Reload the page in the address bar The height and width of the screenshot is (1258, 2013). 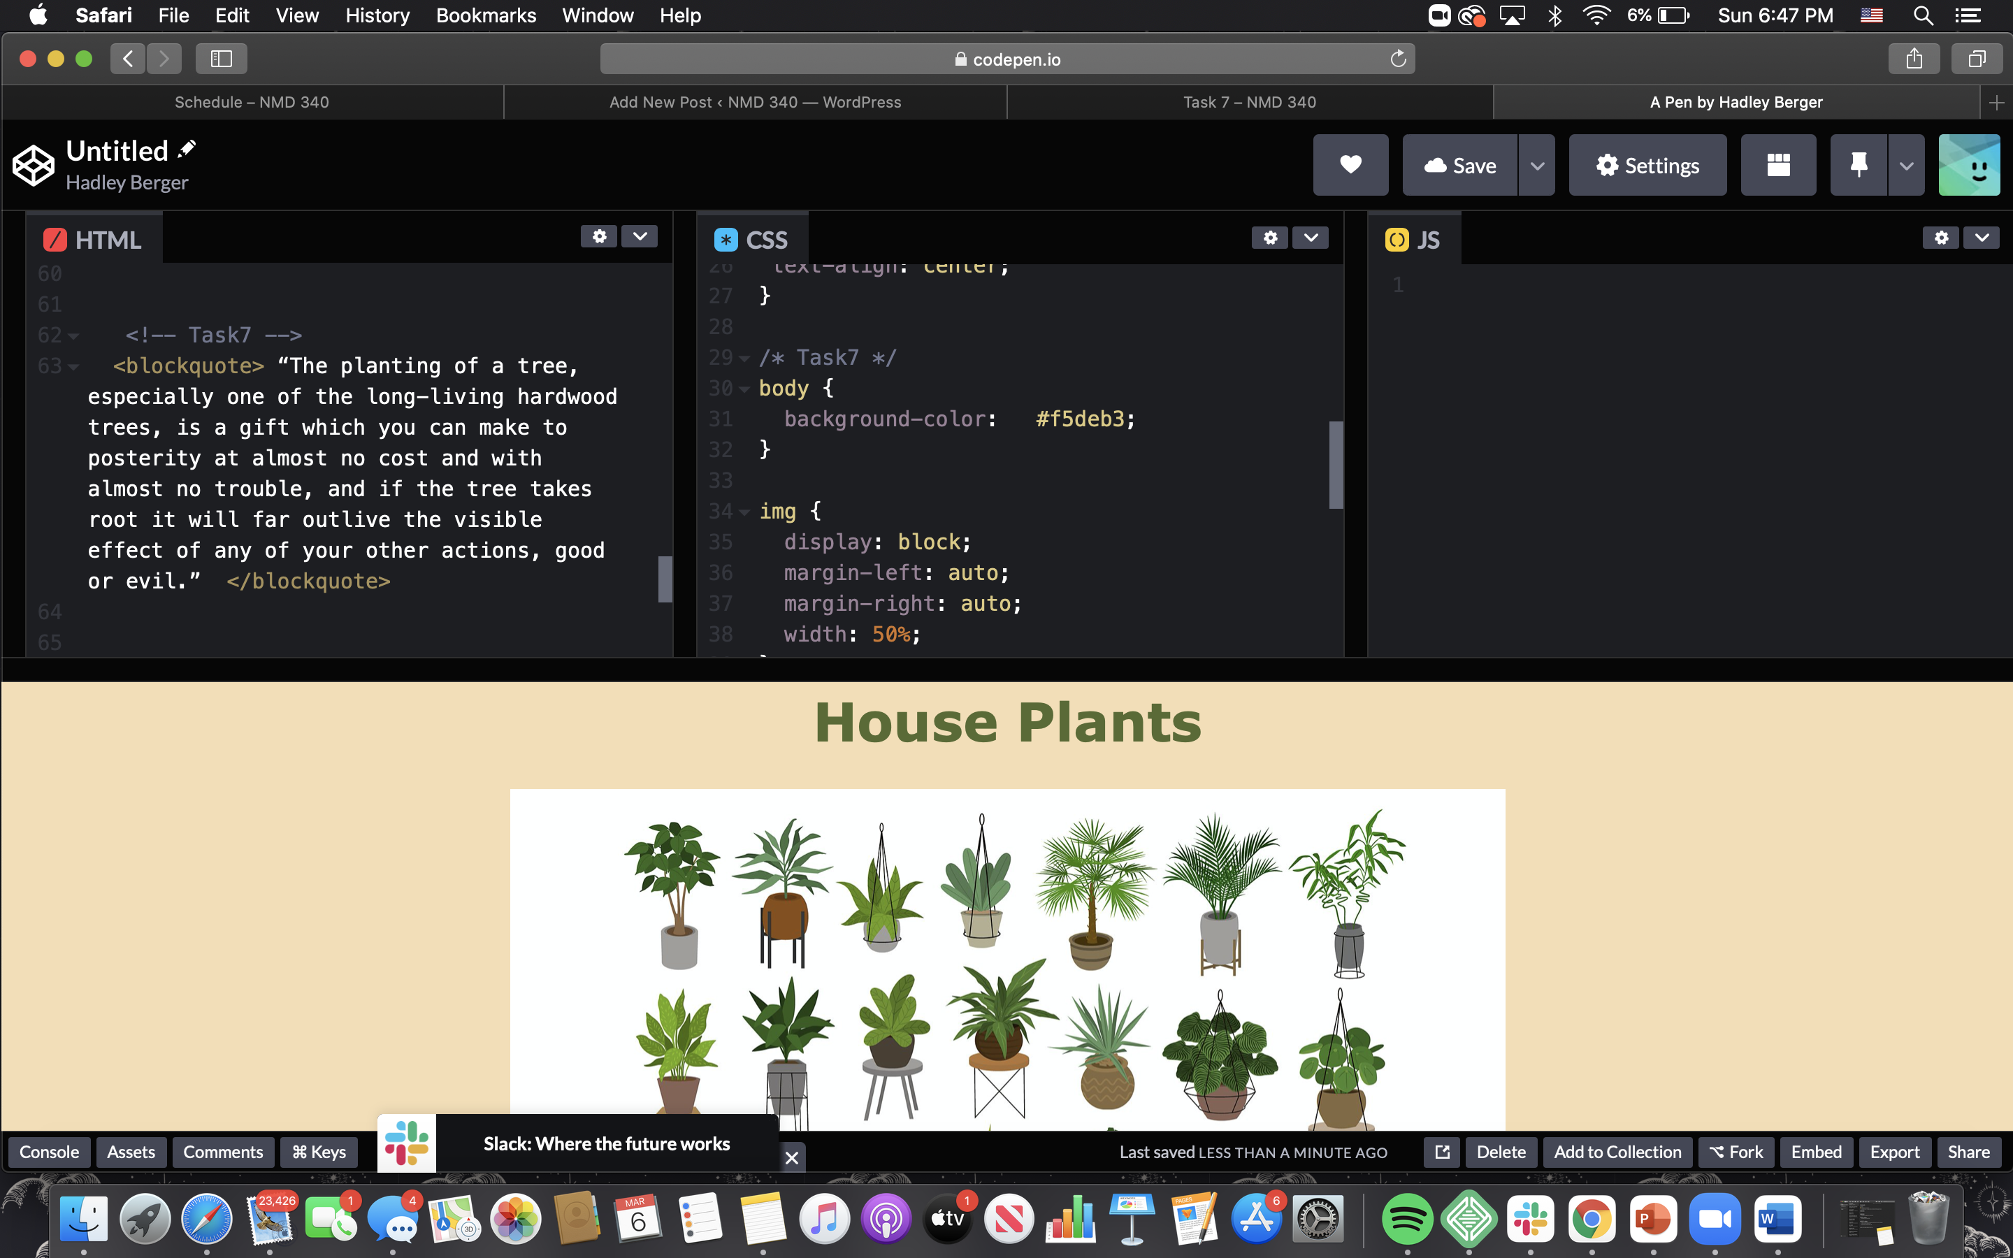(x=1397, y=59)
